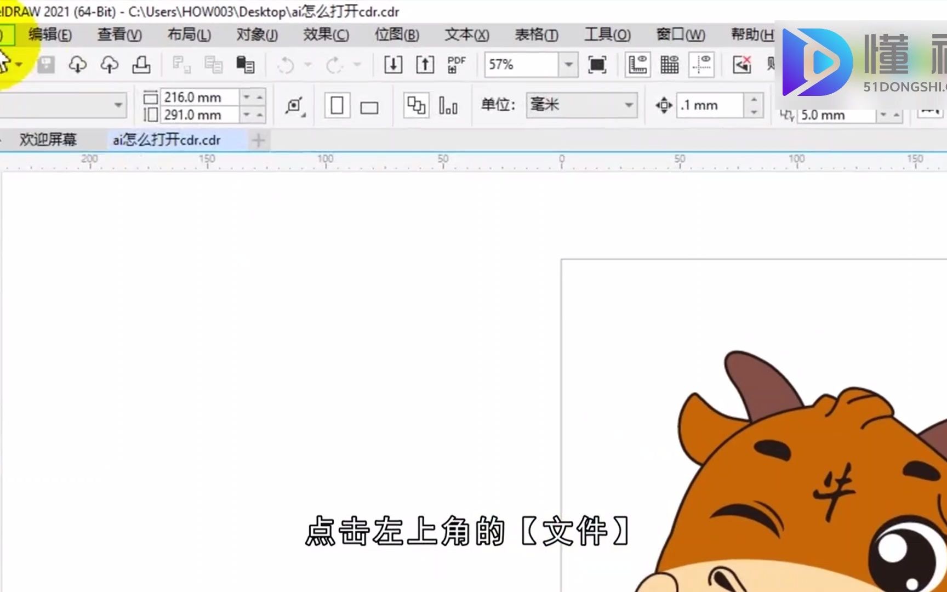Click the Save floppy disk icon
This screenshot has height=592, width=947.
click(x=45, y=65)
